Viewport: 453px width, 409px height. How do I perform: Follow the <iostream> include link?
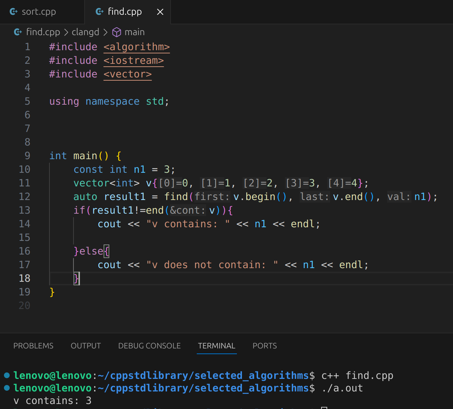click(x=134, y=61)
